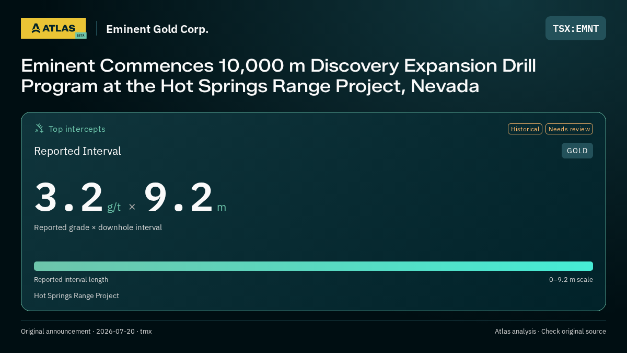The width and height of the screenshot is (627, 353).
Task: Click the announcement headline about drill program
Action: 278,75
